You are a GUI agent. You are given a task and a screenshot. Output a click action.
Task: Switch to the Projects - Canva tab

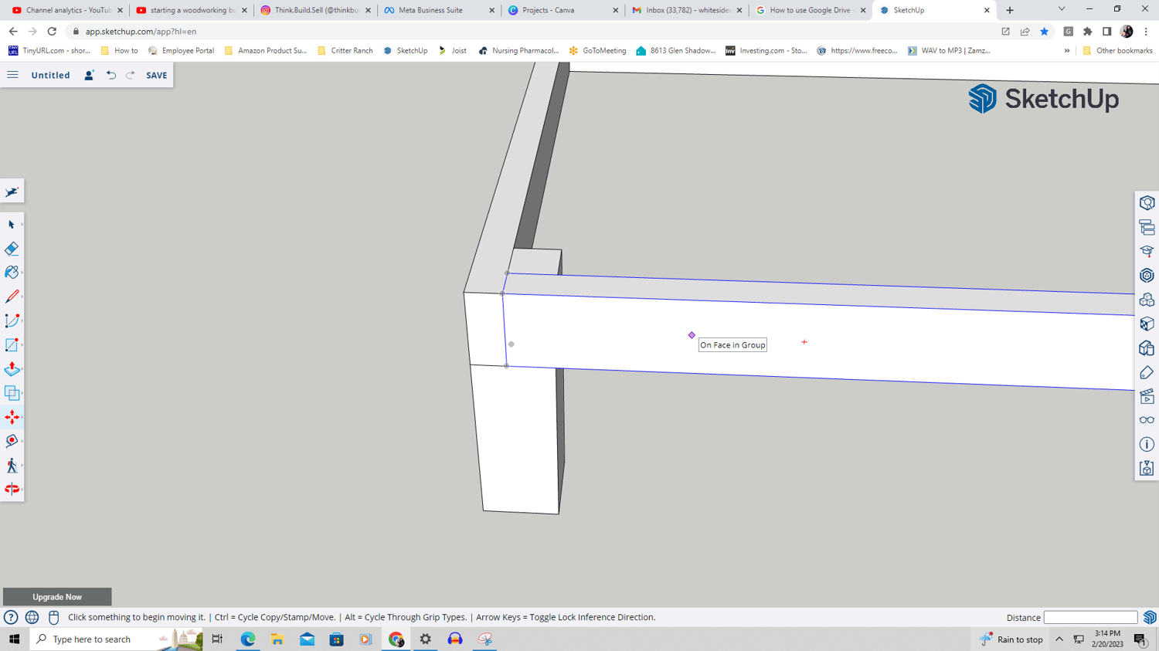pyautogui.click(x=563, y=10)
